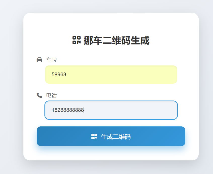Click white card space above the heading
Image resolution: width=213 pixels, height=174 pixels.
point(111,23)
